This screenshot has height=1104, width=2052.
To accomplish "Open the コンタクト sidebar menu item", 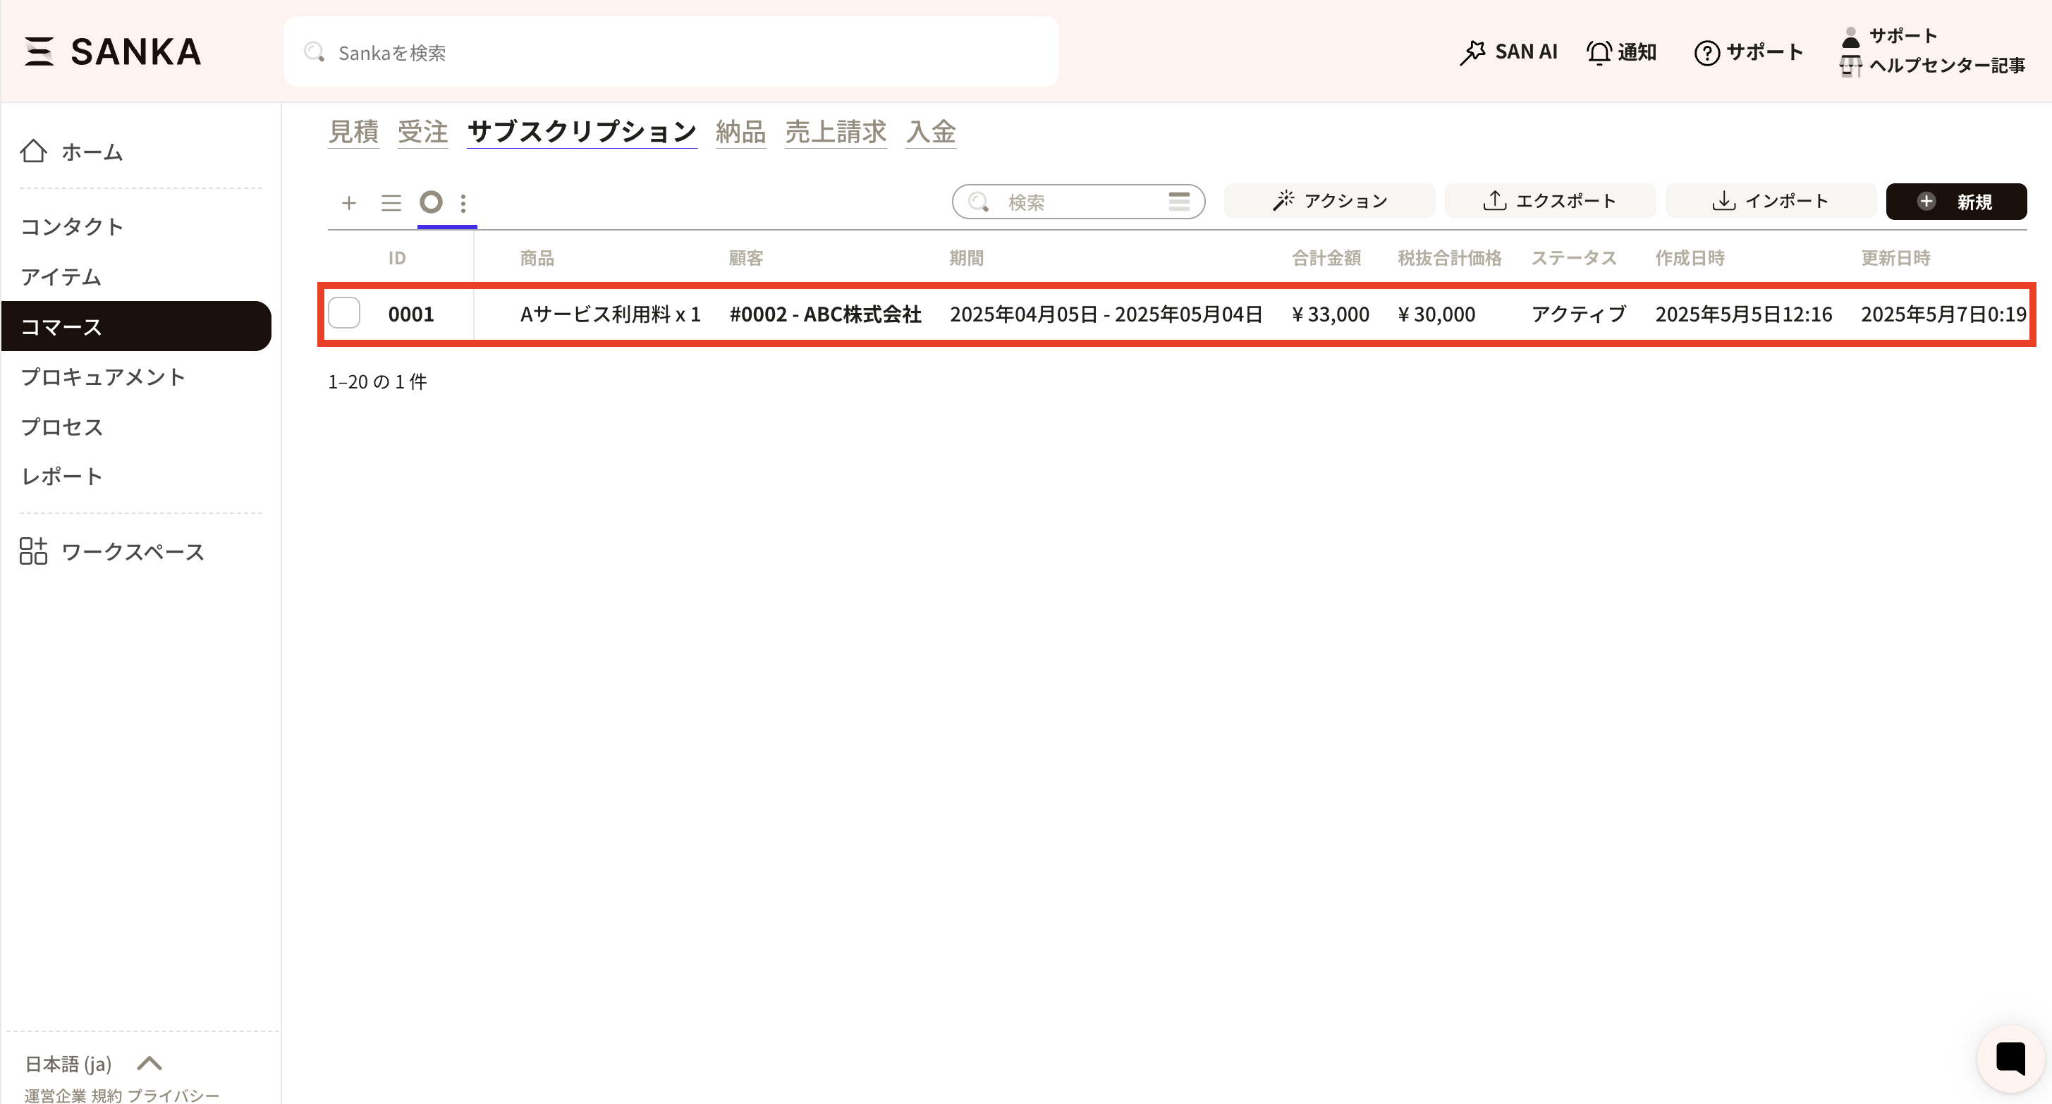I will pos(73,227).
